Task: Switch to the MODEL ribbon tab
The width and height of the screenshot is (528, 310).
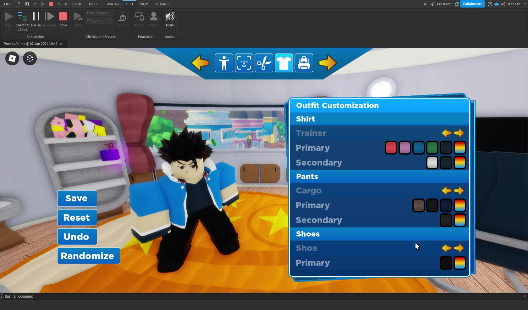Action: [94, 4]
